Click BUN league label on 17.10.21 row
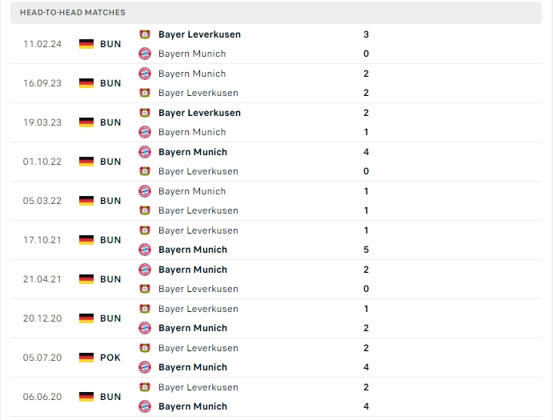Screen dimensions: 553x420 [x=110, y=240]
